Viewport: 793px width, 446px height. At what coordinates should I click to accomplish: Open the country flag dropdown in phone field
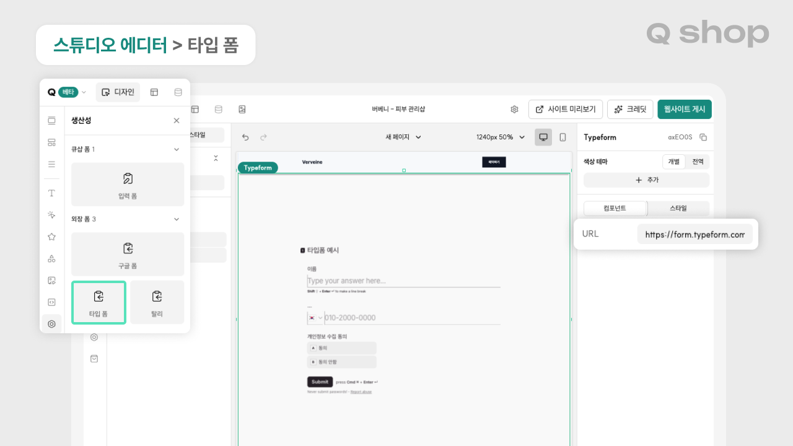point(315,318)
